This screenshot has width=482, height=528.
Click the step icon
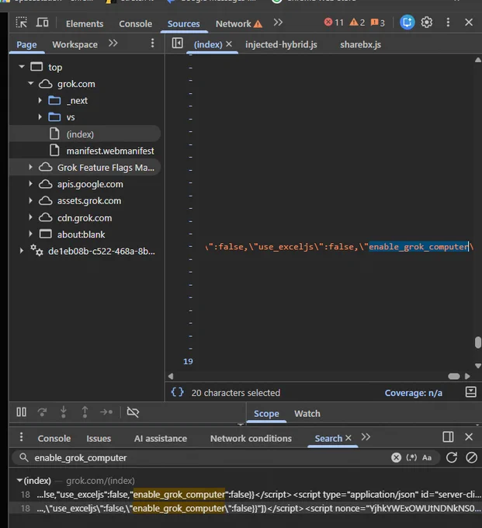pyautogui.click(x=106, y=412)
